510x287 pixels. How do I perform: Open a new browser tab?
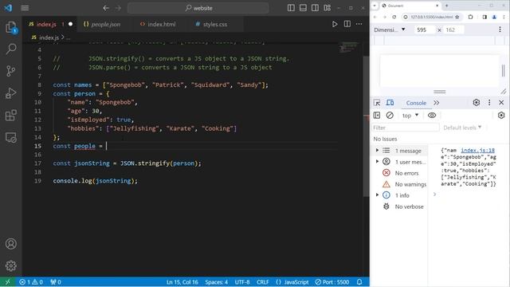[447, 6]
